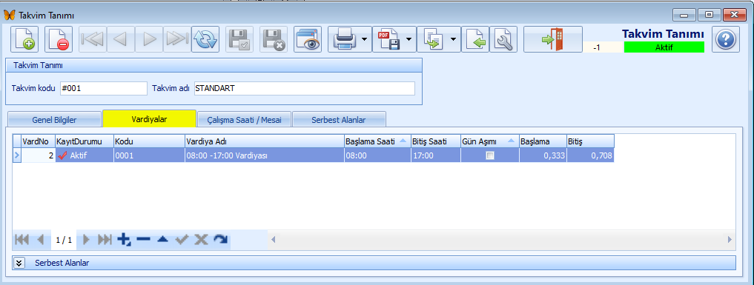Toggle the Gün Aşımı checkbox in the row
Viewport: 754px width, 285px height.
[490, 155]
